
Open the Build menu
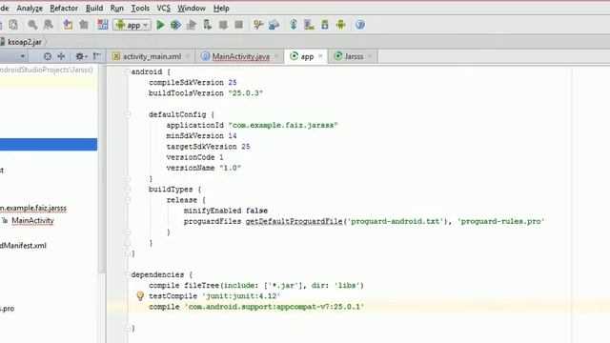click(94, 9)
